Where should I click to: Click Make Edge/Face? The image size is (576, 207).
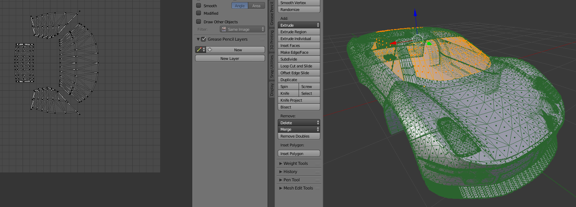299,52
